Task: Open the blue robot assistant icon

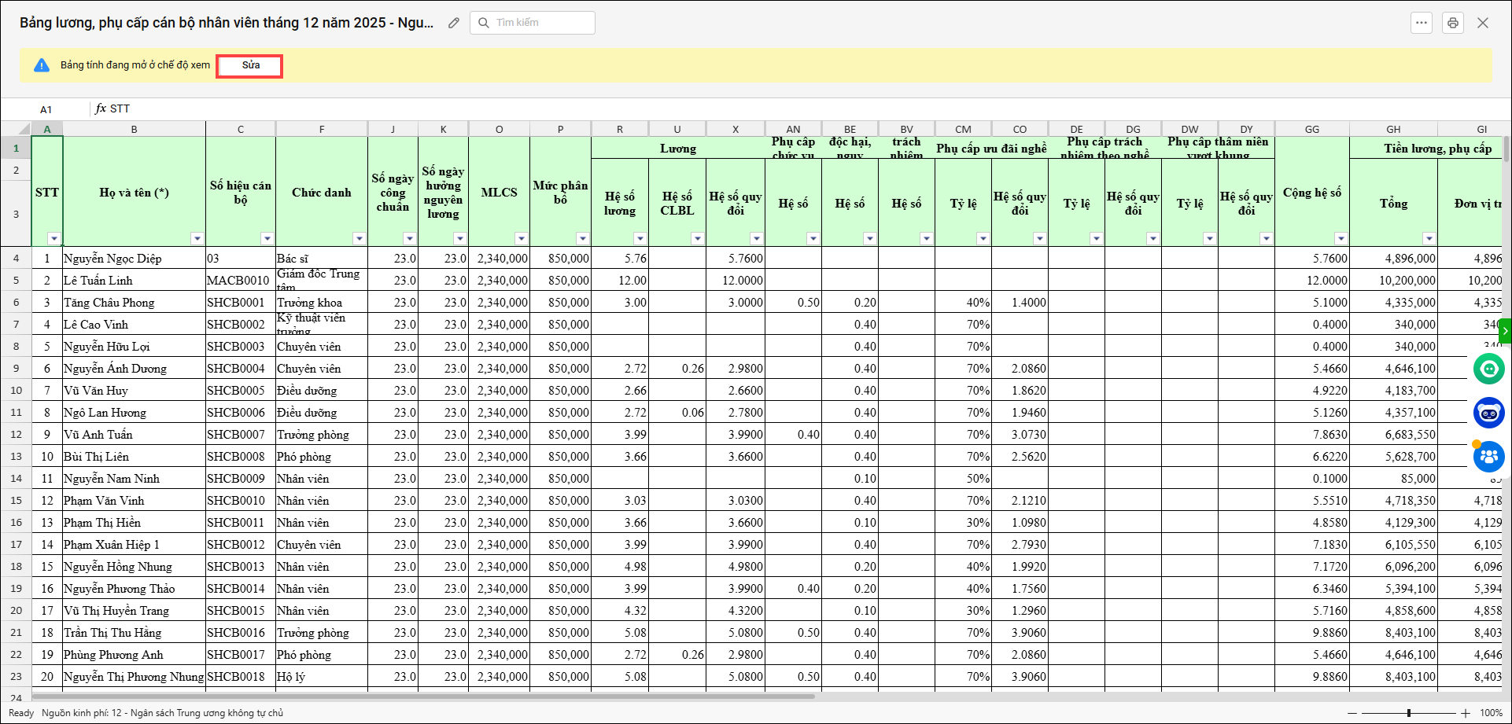Action: tap(1488, 413)
